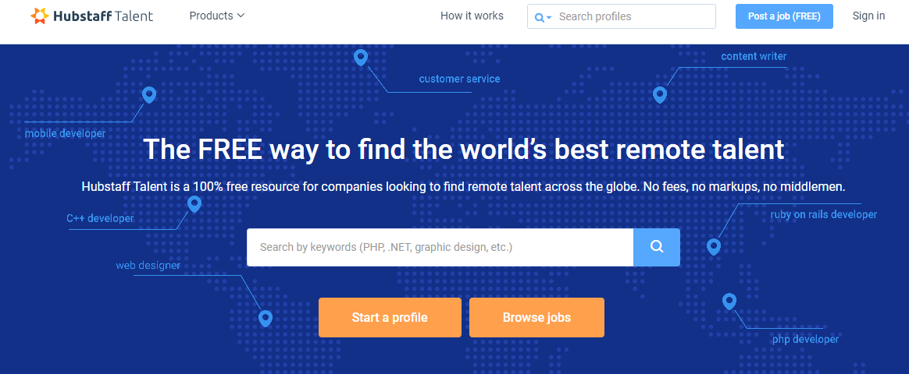The height and width of the screenshot is (374, 909).
Task: Open the Sign in link
Action: 868,16
